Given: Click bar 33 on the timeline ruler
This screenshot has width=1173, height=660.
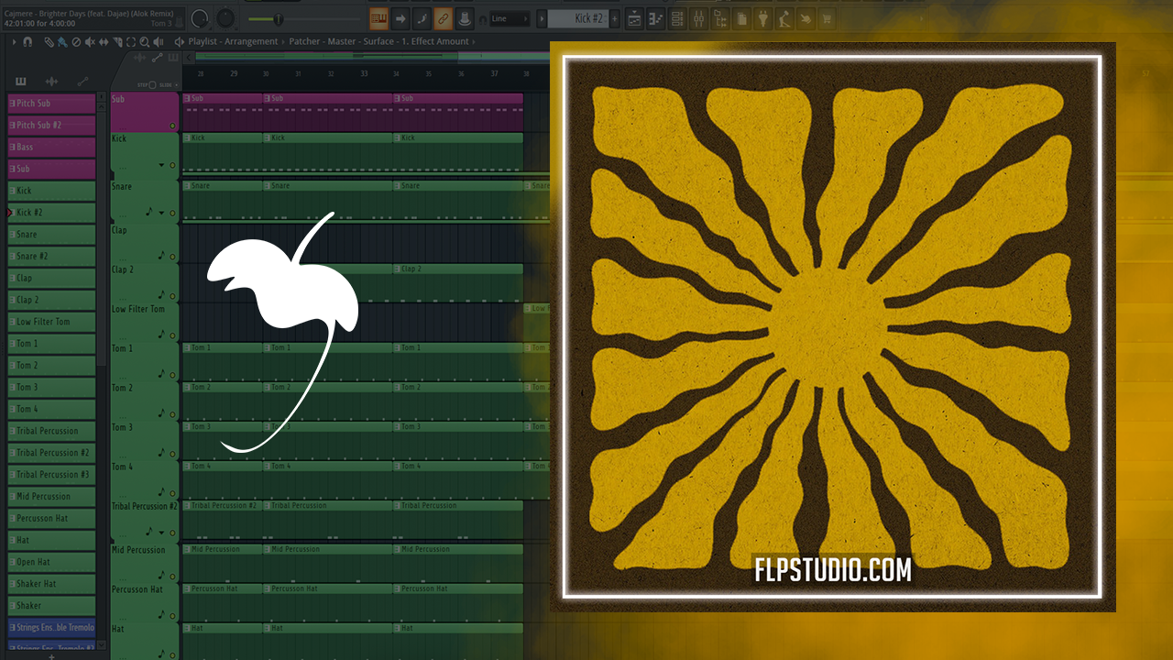Looking at the screenshot, I should click(364, 73).
